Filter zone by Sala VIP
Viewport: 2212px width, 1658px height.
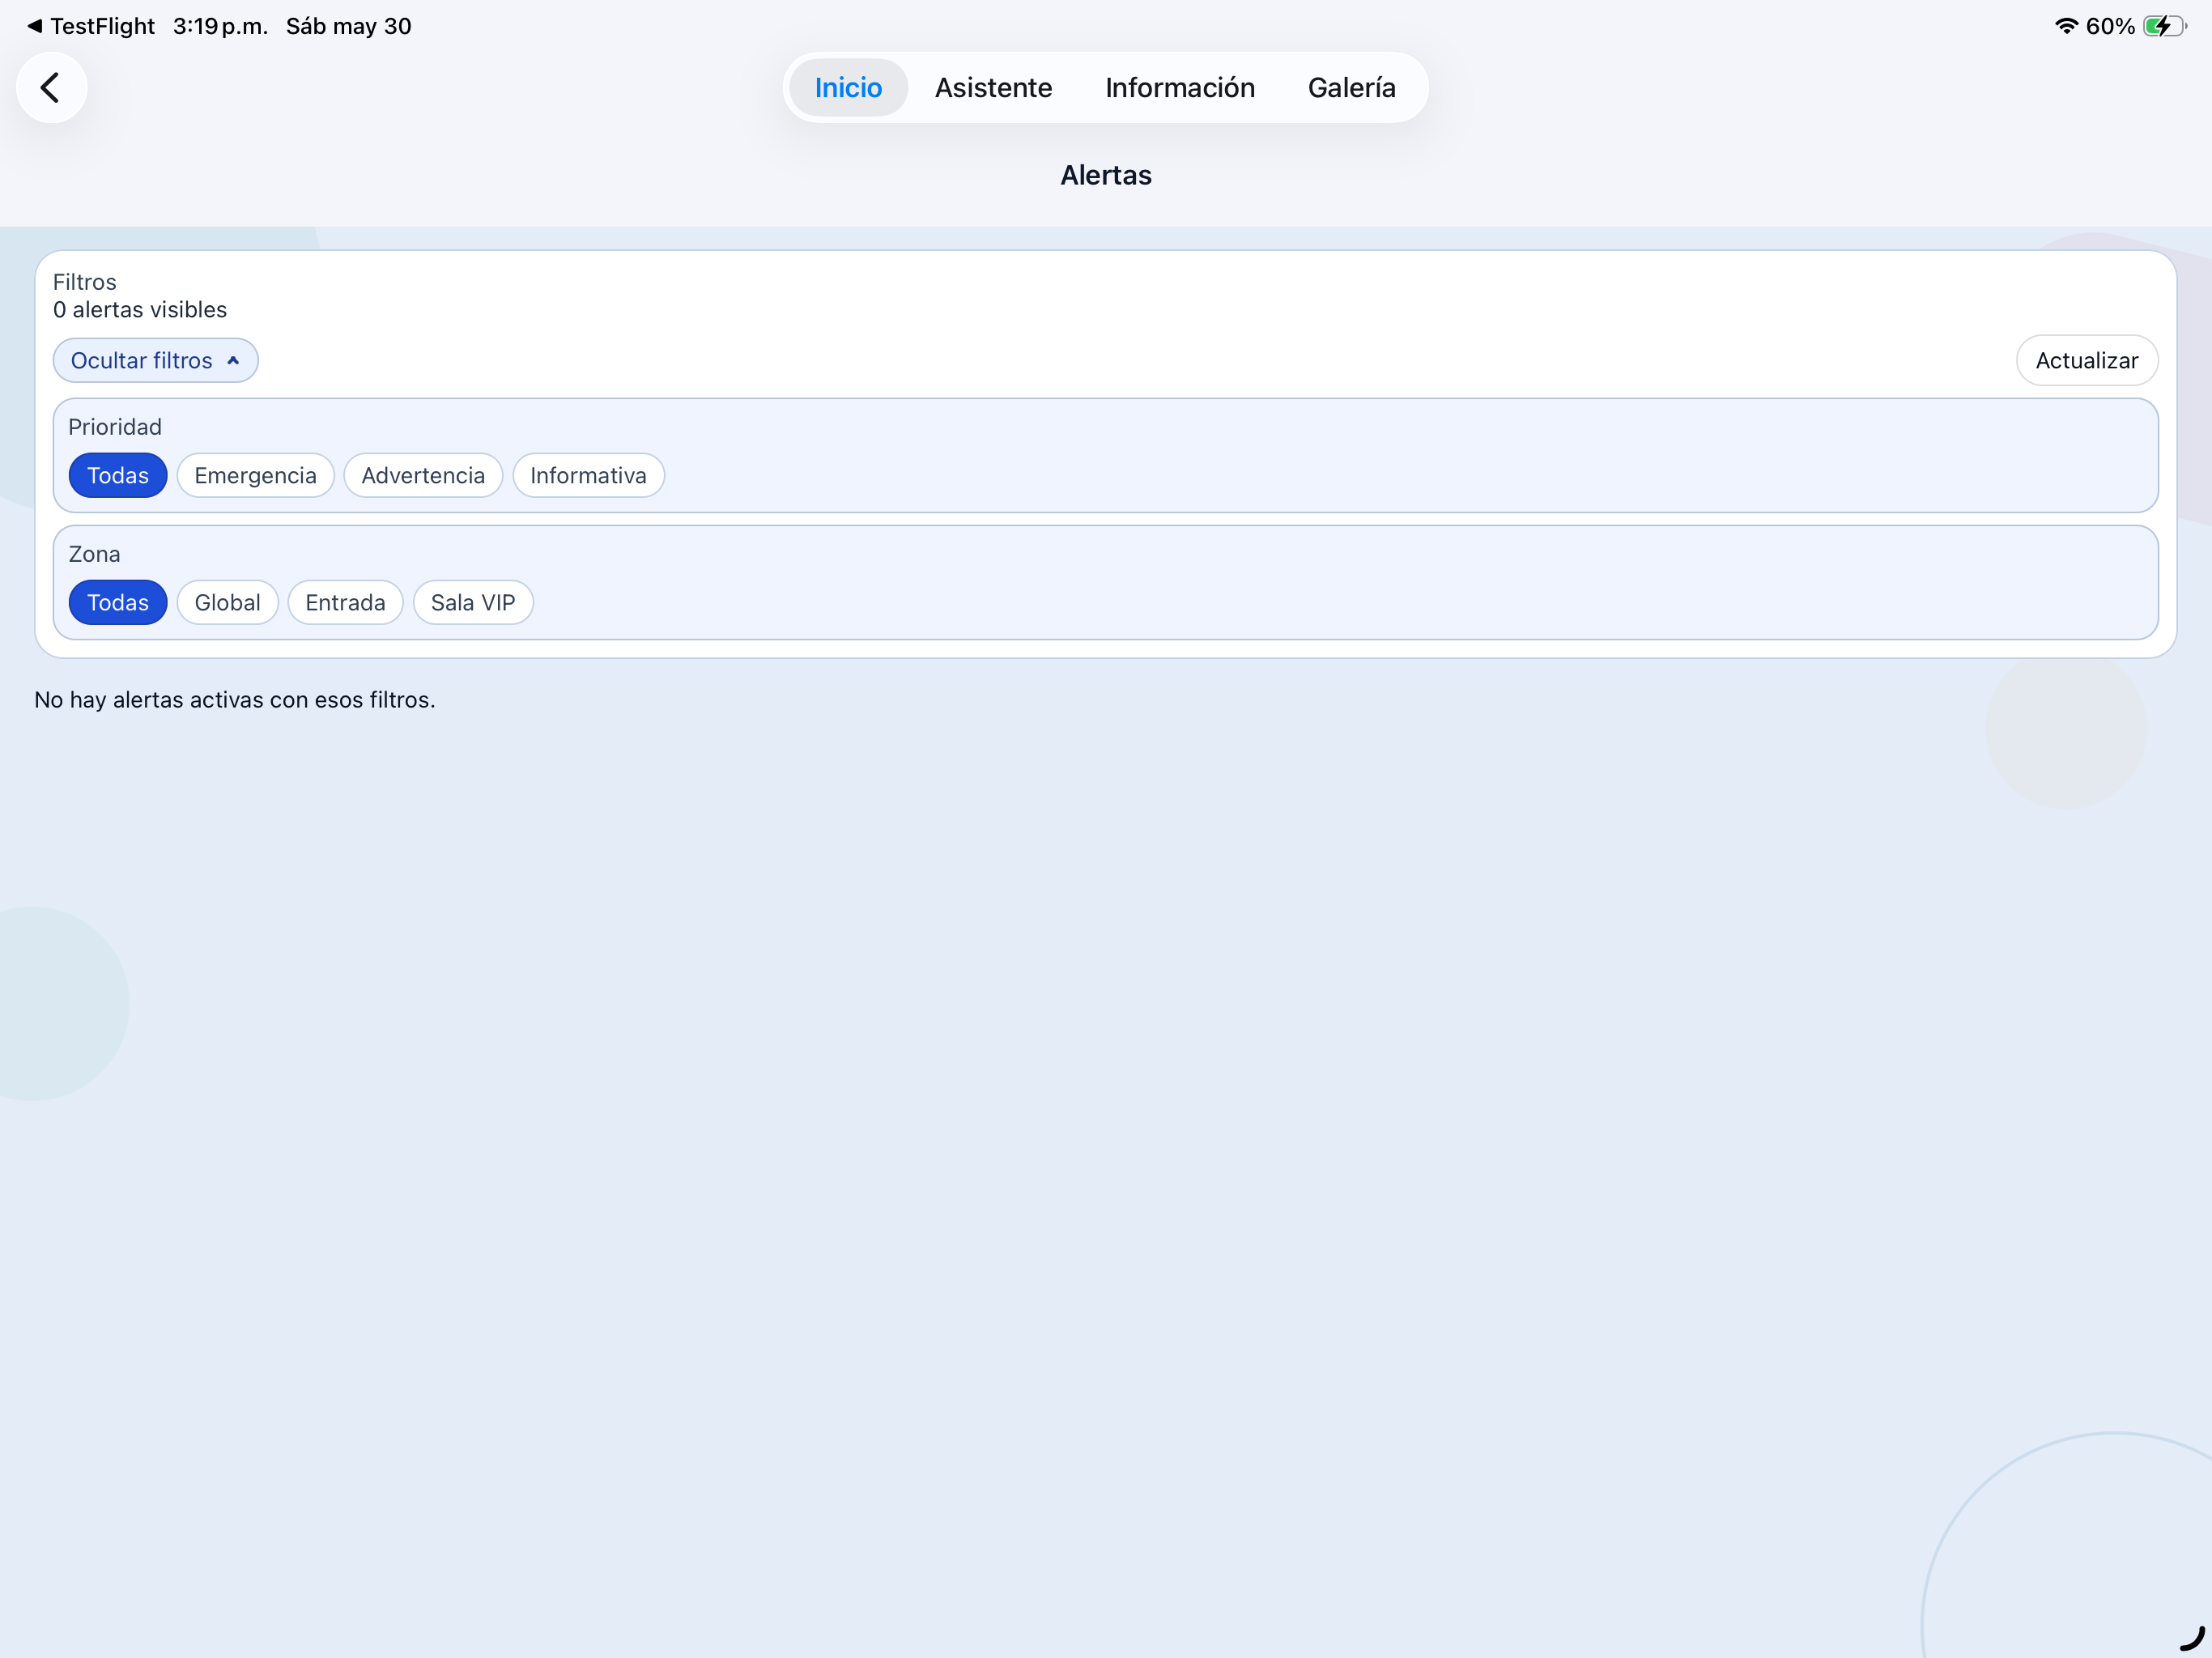coord(473,602)
